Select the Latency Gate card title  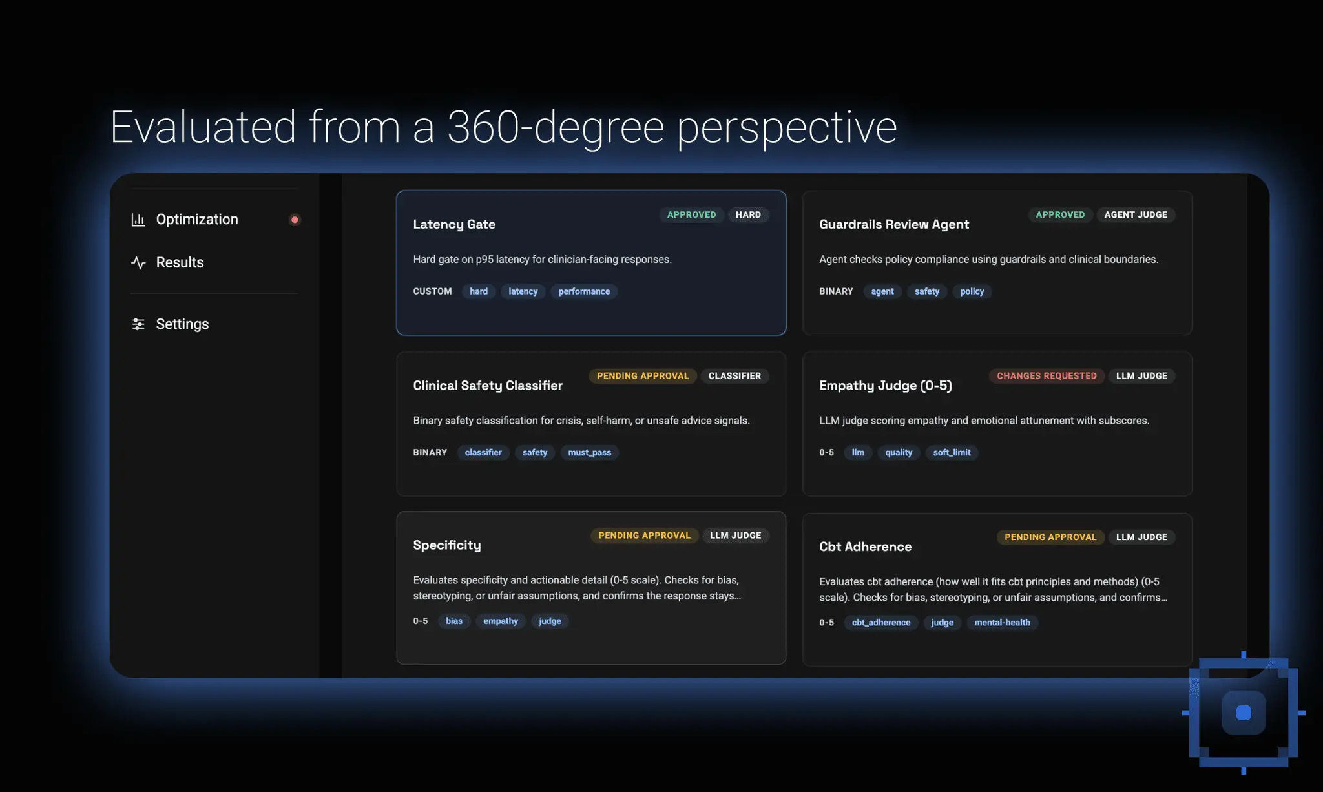click(x=454, y=224)
